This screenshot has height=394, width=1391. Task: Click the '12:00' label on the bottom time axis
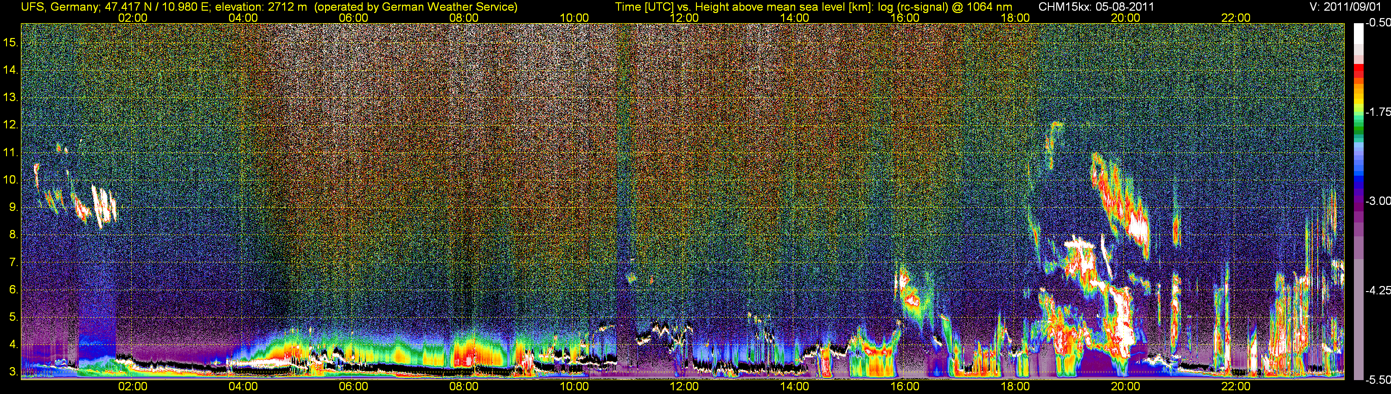pos(684,387)
